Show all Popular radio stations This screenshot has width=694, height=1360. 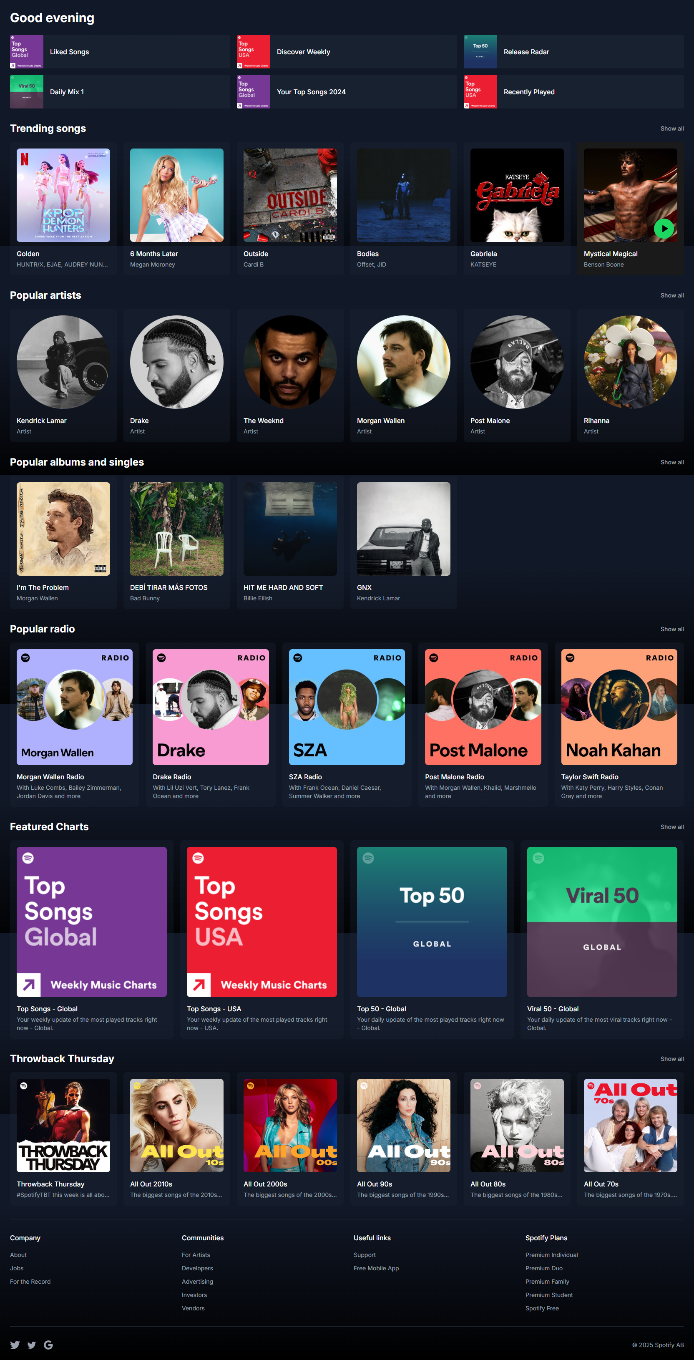point(672,630)
